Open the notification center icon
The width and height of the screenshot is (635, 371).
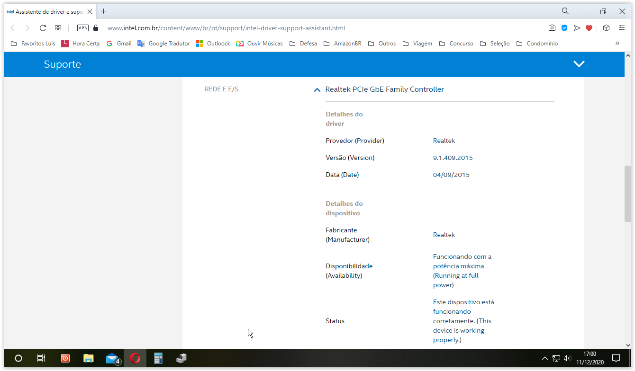point(616,358)
